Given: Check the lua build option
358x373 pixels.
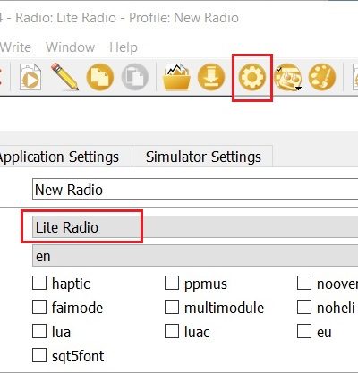Looking at the screenshot, I should [x=39, y=331].
